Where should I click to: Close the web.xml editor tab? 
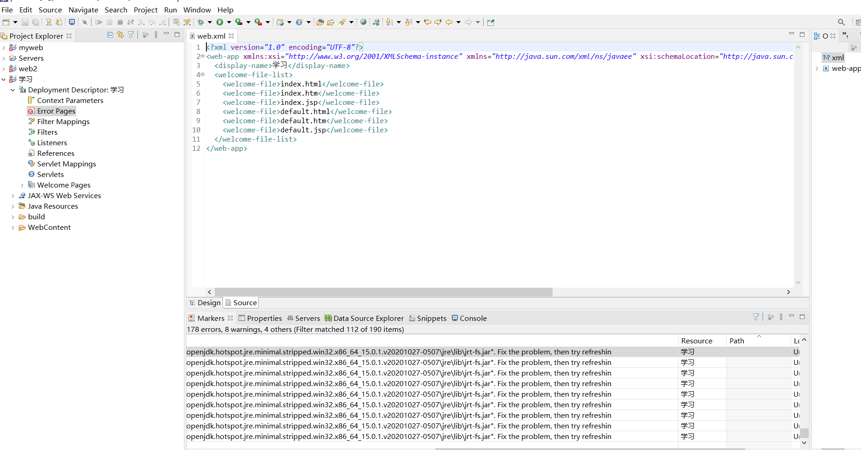pyautogui.click(x=231, y=36)
